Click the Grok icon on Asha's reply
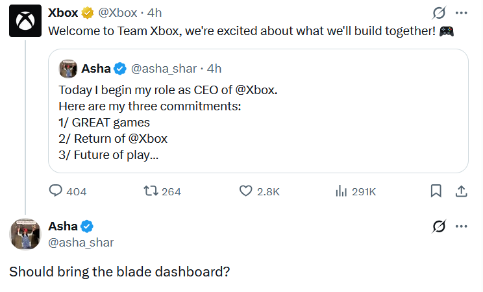 (x=439, y=226)
